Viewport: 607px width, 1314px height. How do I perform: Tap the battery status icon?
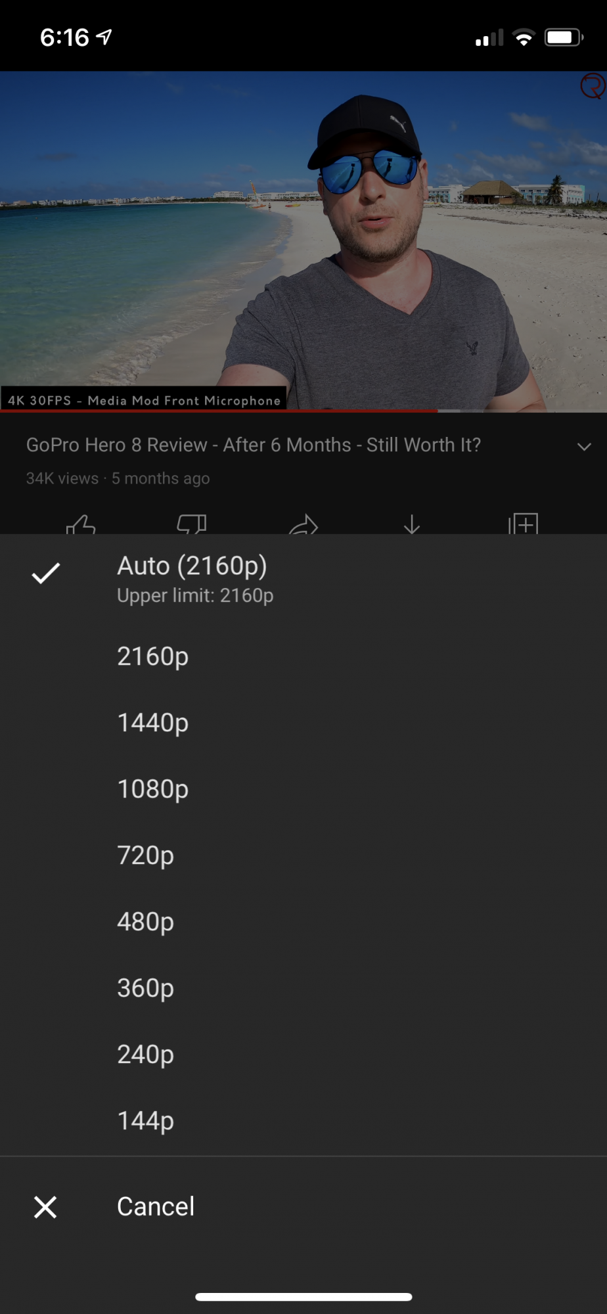[x=564, y=37]
